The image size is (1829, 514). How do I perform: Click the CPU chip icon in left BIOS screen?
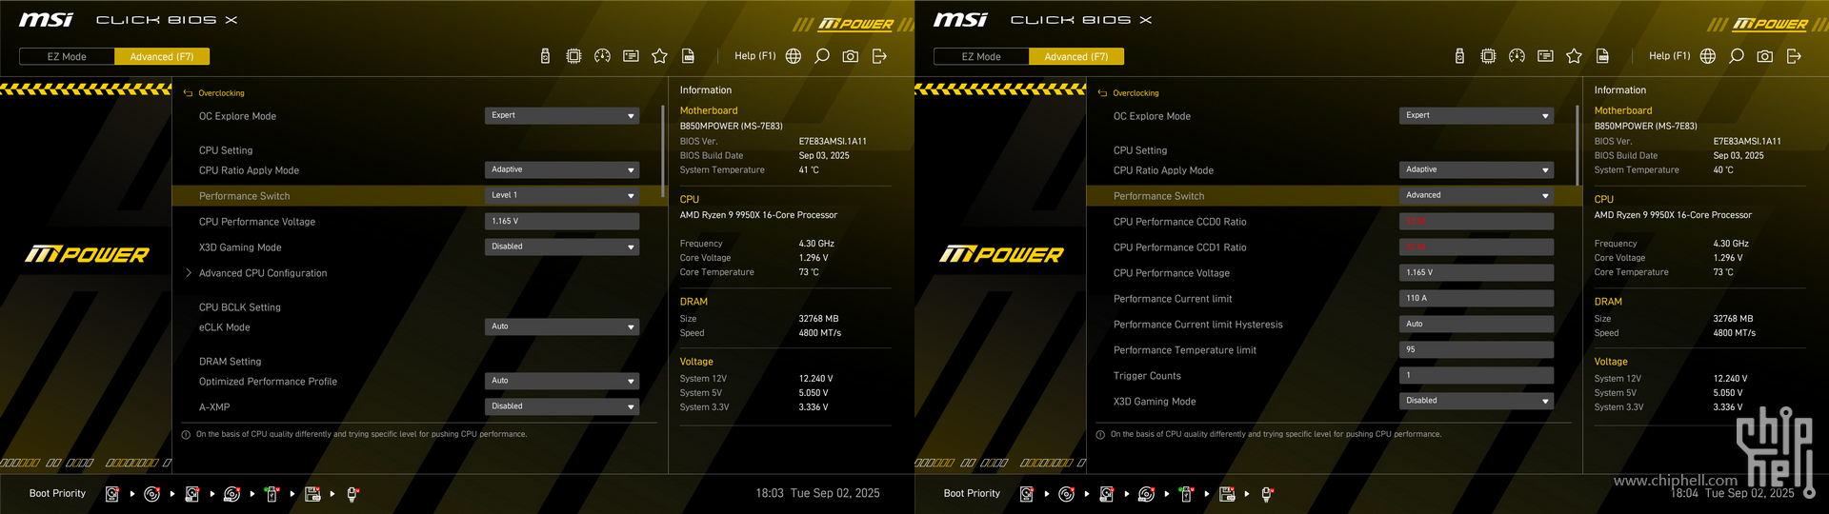pos(573,56)
